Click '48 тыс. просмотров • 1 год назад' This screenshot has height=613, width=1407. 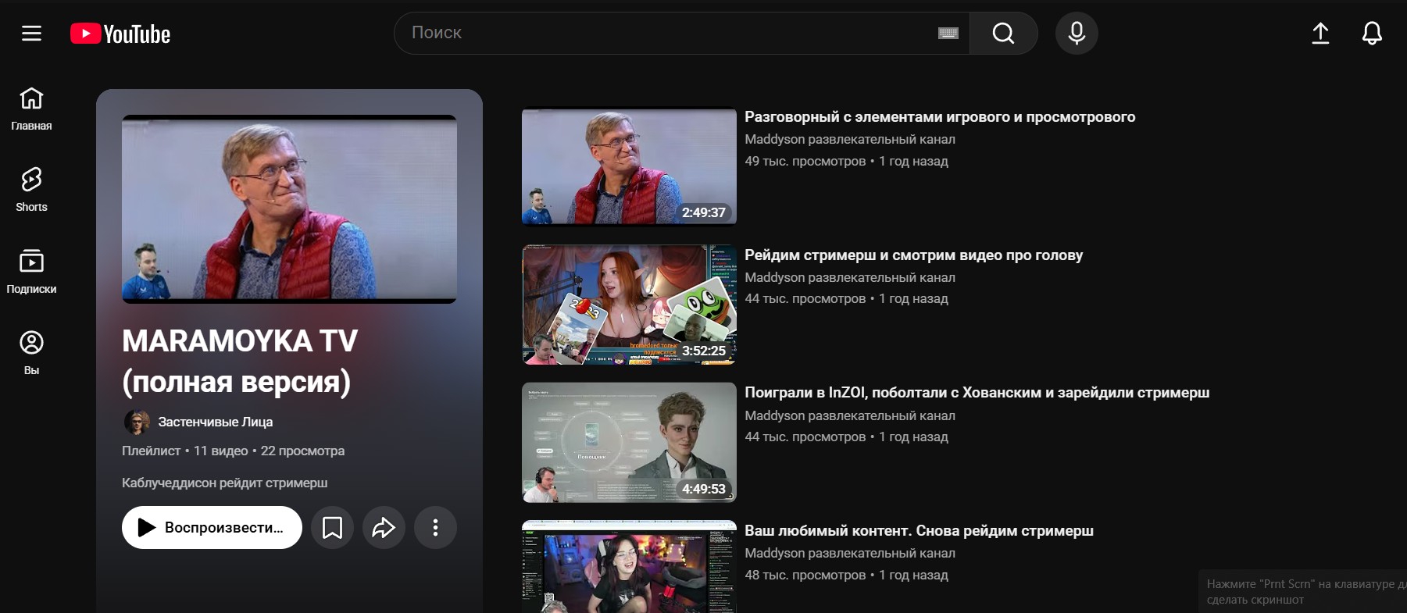(x=846, y=575)
